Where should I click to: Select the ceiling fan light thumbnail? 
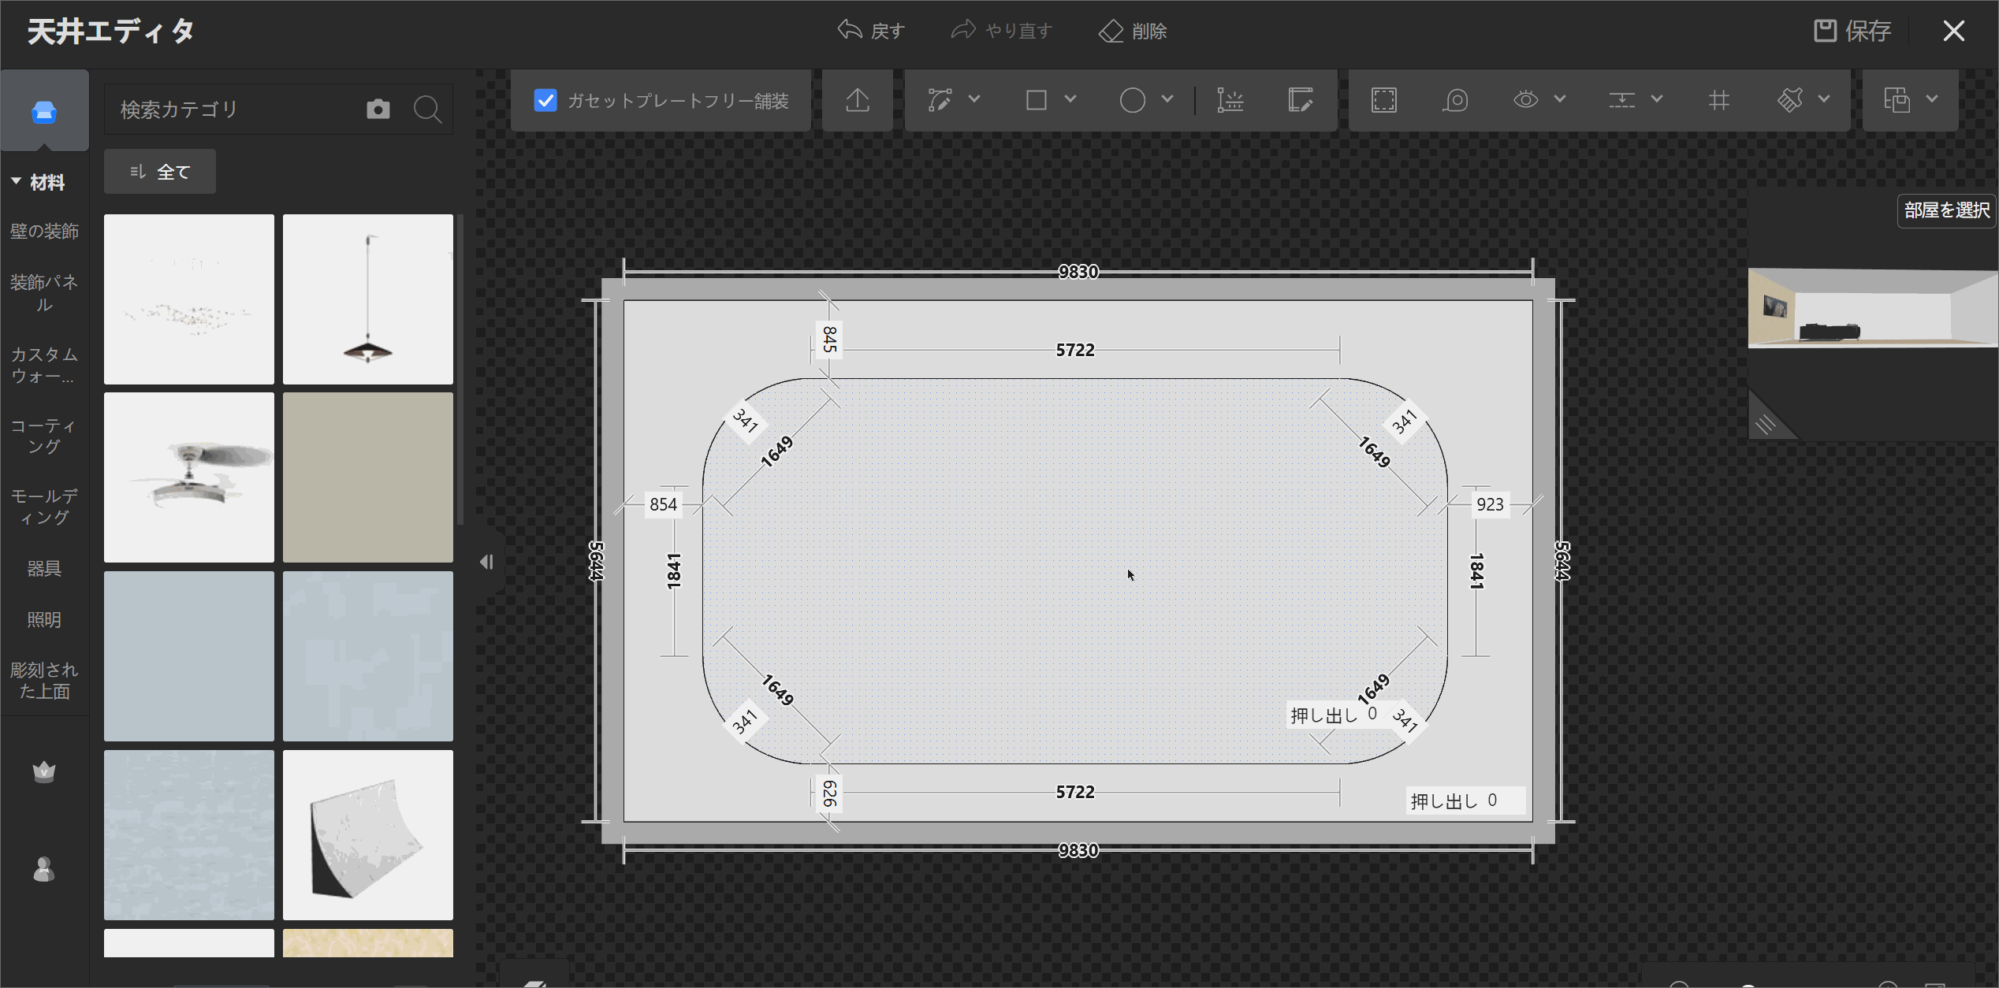189,477
